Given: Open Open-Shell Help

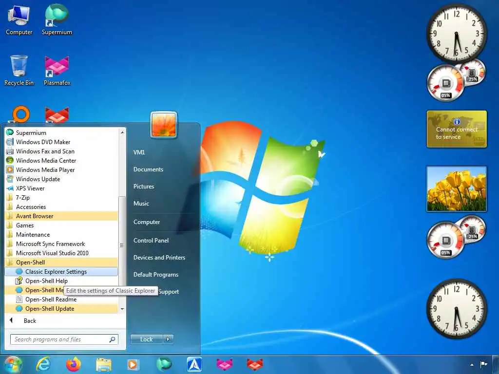Looking at the screenshot, I should point(61,280).
